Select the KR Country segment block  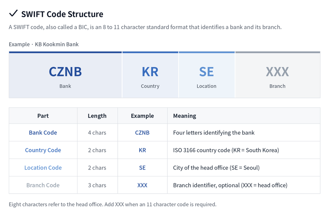point(150,75)
